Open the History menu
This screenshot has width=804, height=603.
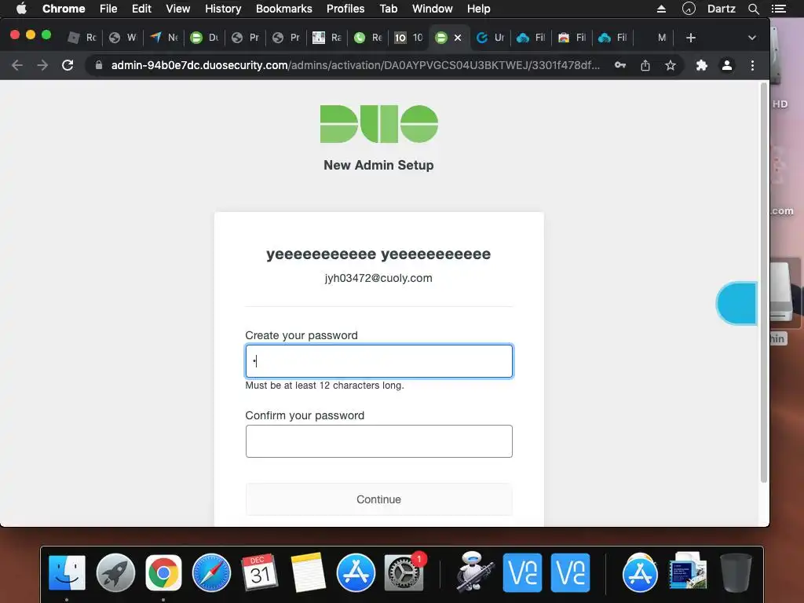(x=223, y=9)
